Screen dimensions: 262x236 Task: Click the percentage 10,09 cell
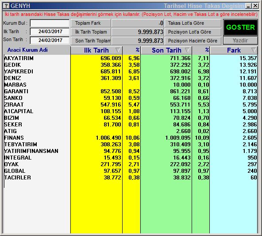(x=202, y=138)
